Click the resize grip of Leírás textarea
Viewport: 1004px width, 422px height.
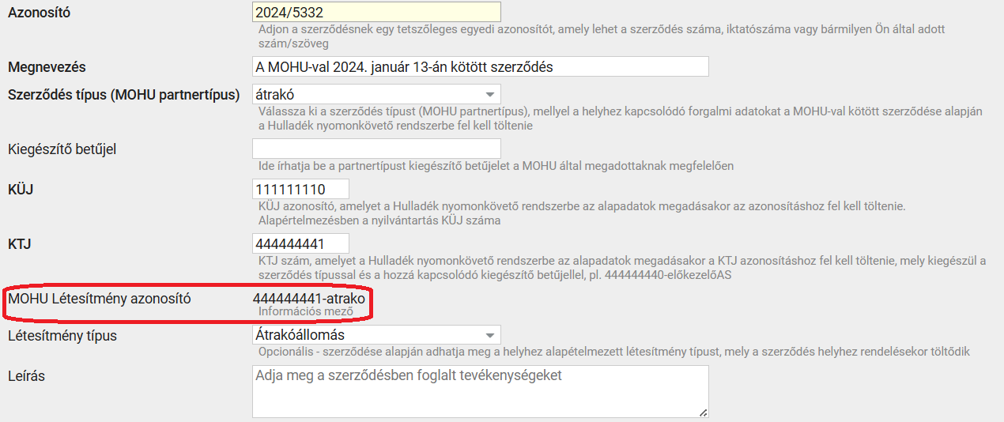point(703,412)
